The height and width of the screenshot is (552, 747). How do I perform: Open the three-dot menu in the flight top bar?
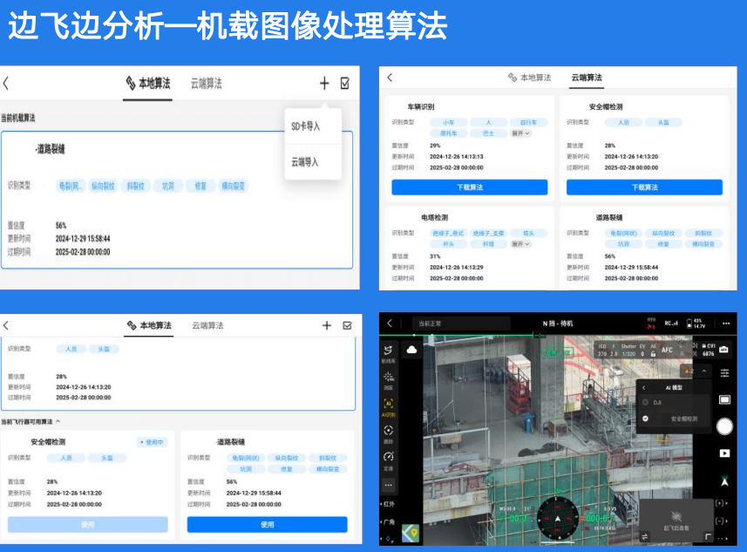coord(725,323)
